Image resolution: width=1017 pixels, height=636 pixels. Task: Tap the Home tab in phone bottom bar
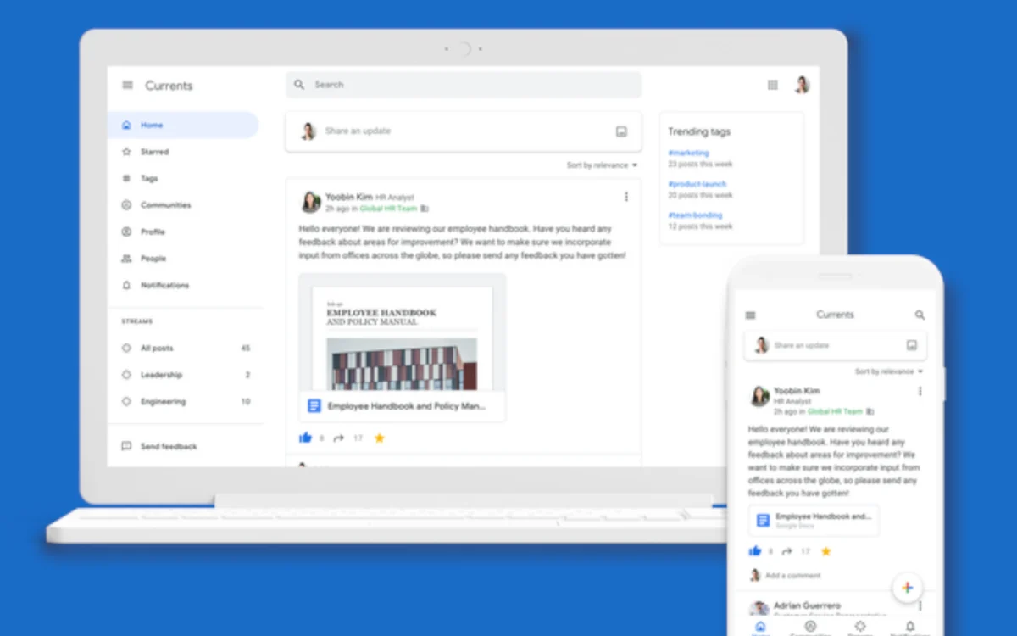[x=760, y=628]
